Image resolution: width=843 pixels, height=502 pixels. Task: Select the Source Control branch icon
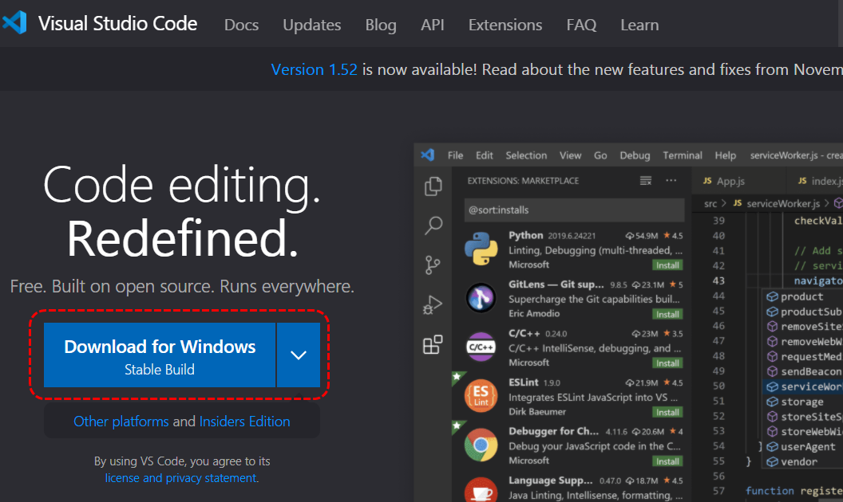[432, 265]
